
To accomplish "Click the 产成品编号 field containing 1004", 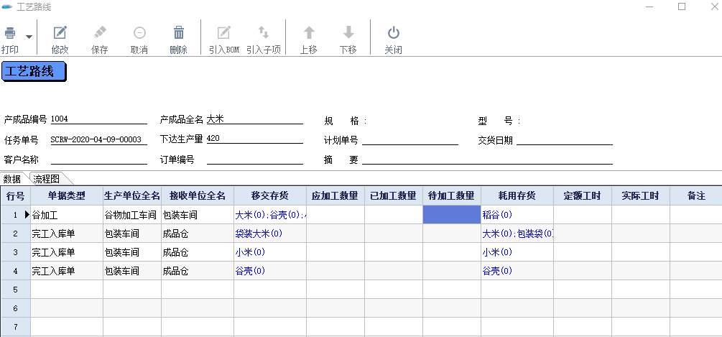I will 98,119.
